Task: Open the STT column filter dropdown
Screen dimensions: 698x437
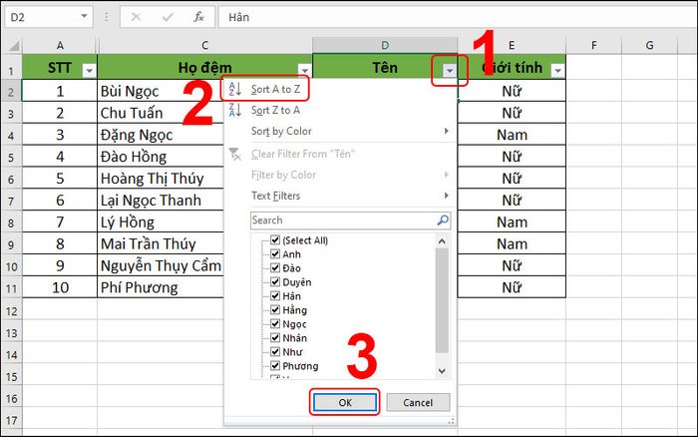Action: pyautogui.click(x=89, y=71)
